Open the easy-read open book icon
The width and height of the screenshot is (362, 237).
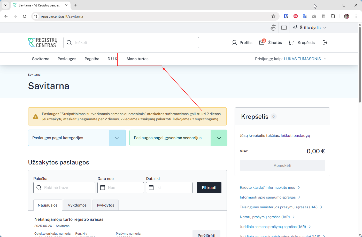[x=284, y=28]
